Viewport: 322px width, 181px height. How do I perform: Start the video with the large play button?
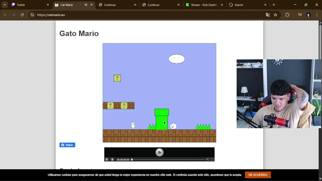tap(159, 152)
